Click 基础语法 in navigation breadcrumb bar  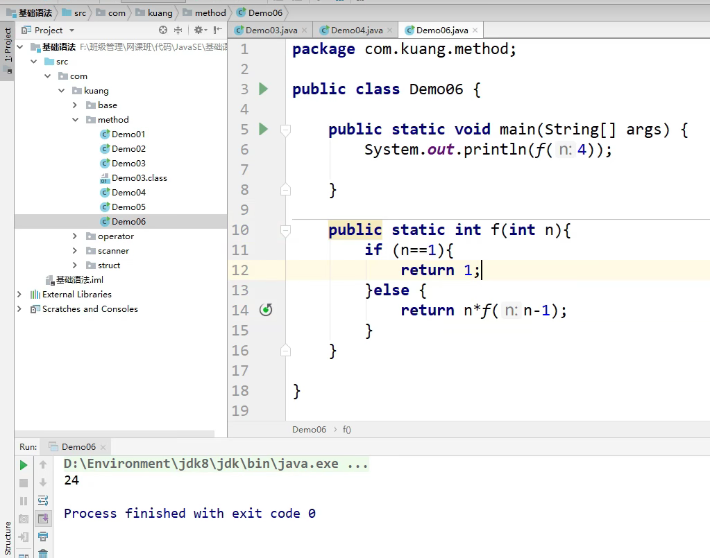[30, 12]
